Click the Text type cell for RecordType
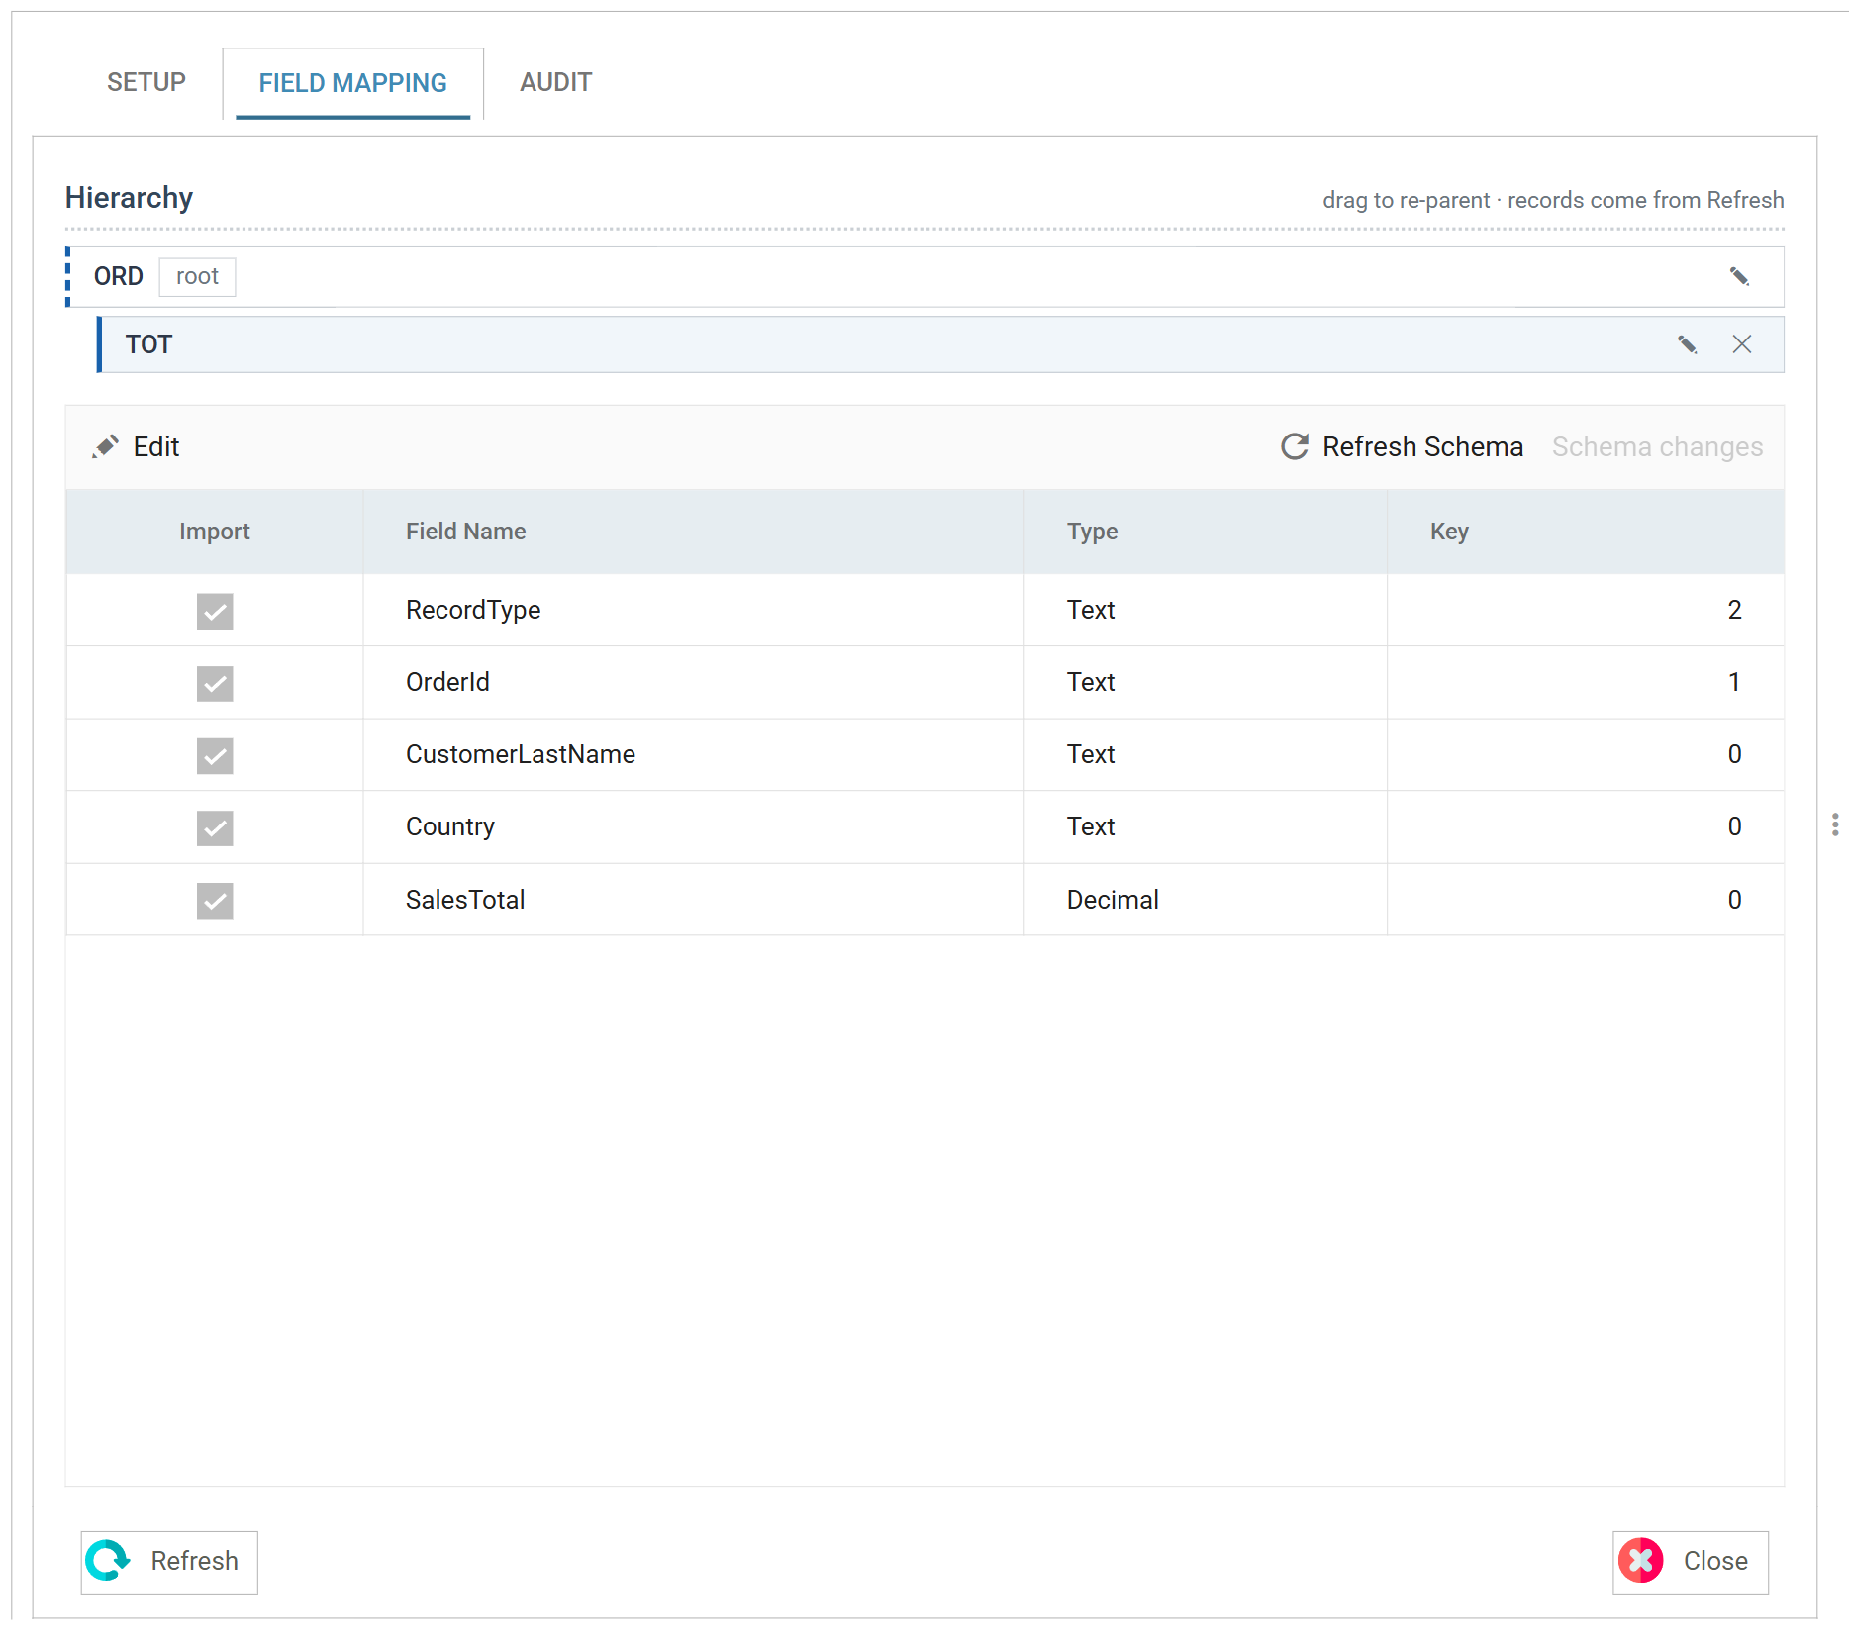 (1205, 610)
